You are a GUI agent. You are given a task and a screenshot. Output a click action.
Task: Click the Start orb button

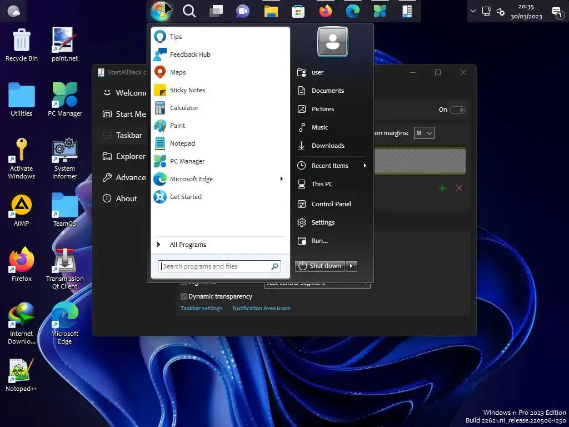click(x=161, y=11)
